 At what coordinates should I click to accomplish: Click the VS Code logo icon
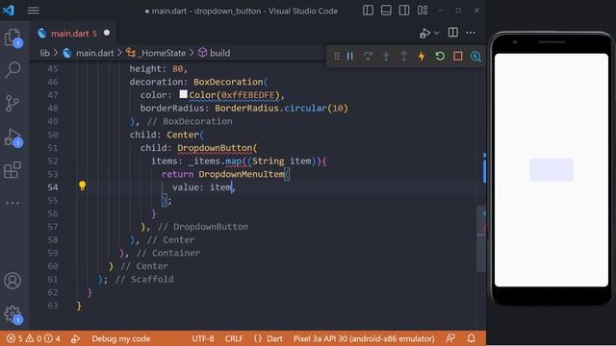[9, 11]
